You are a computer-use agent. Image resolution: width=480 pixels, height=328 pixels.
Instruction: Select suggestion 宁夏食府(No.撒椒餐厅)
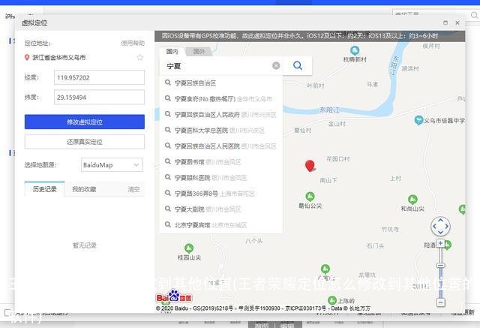tap(220, 99)
